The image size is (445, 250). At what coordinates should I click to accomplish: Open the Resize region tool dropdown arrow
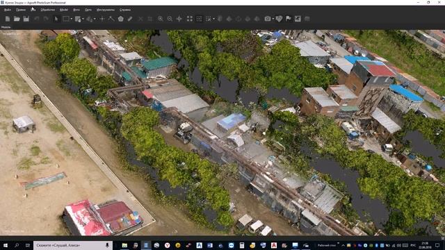click(83, 19)
